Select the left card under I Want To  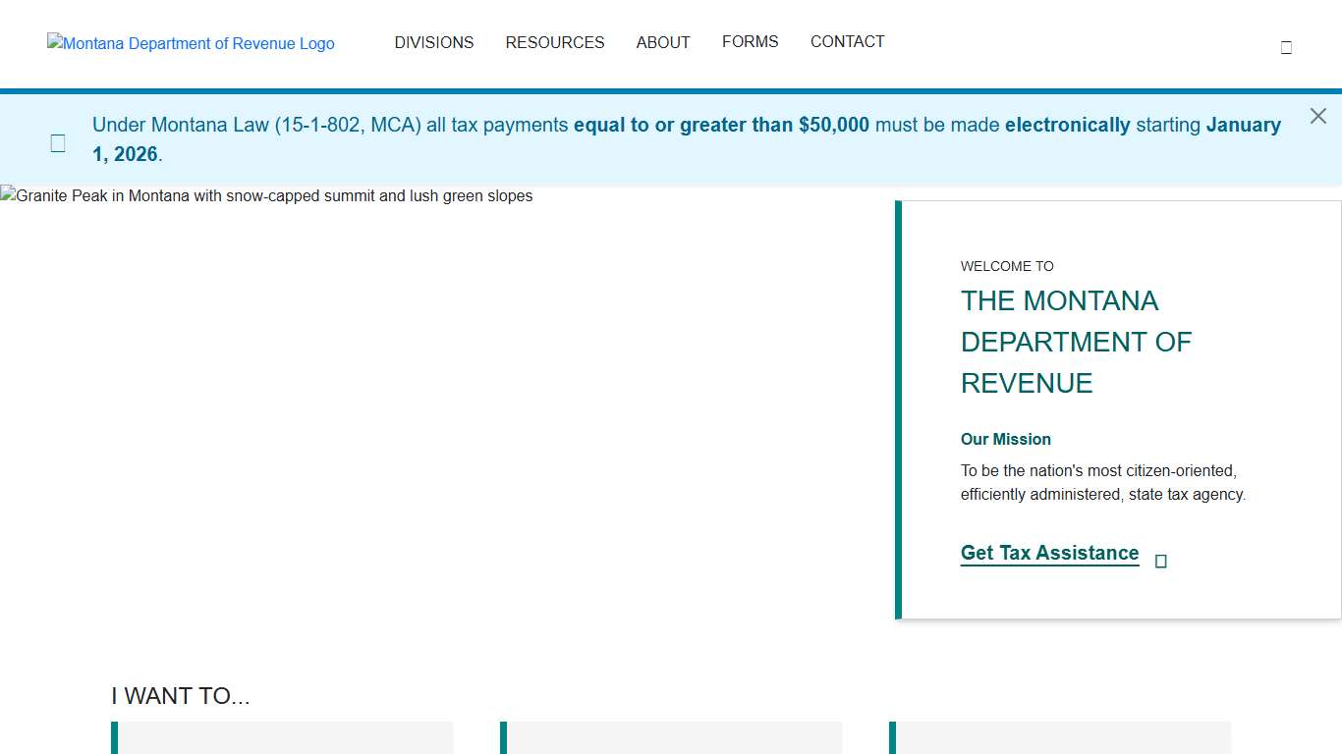283,737
